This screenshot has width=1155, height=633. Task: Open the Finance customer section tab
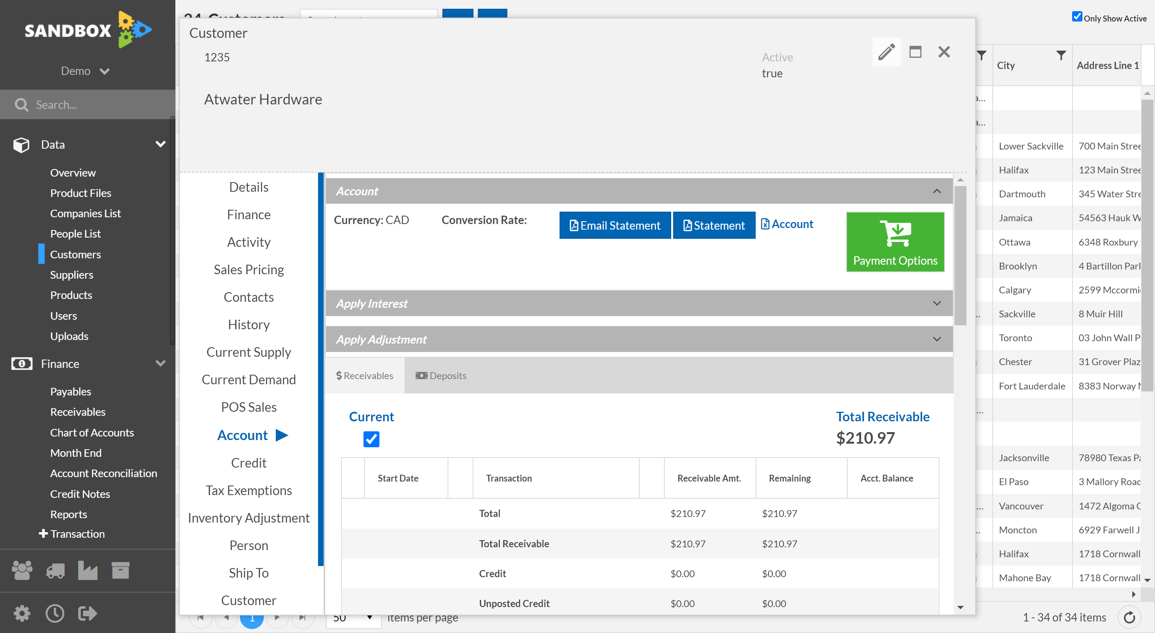coord(248,215)
